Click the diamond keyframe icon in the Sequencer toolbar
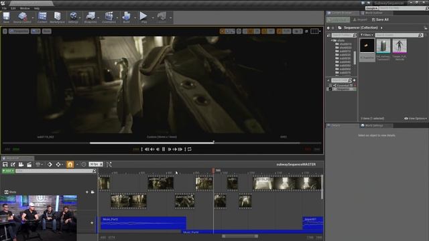This screenshot has height=241, width=429. (x=50, y=164)
